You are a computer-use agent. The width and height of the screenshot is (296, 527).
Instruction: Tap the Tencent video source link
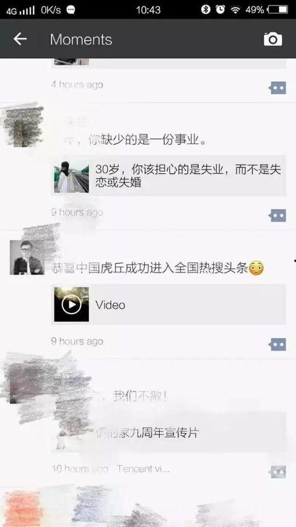pyautogui.click(x=143, y=469)
